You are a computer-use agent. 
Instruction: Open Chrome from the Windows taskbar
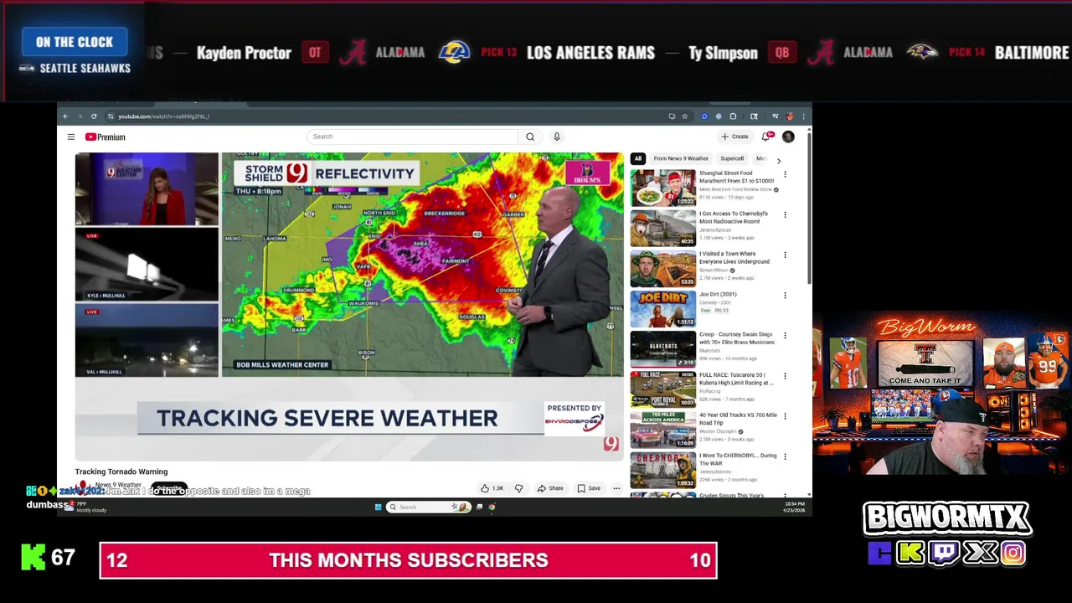(492, 507)
